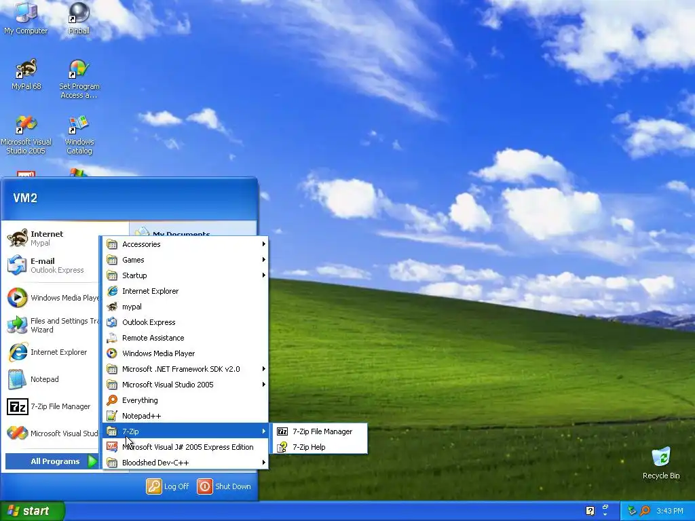Viewport: 695px width, 521px height.
Task: Open Notepad from Start menu
Action: point(52,379)
